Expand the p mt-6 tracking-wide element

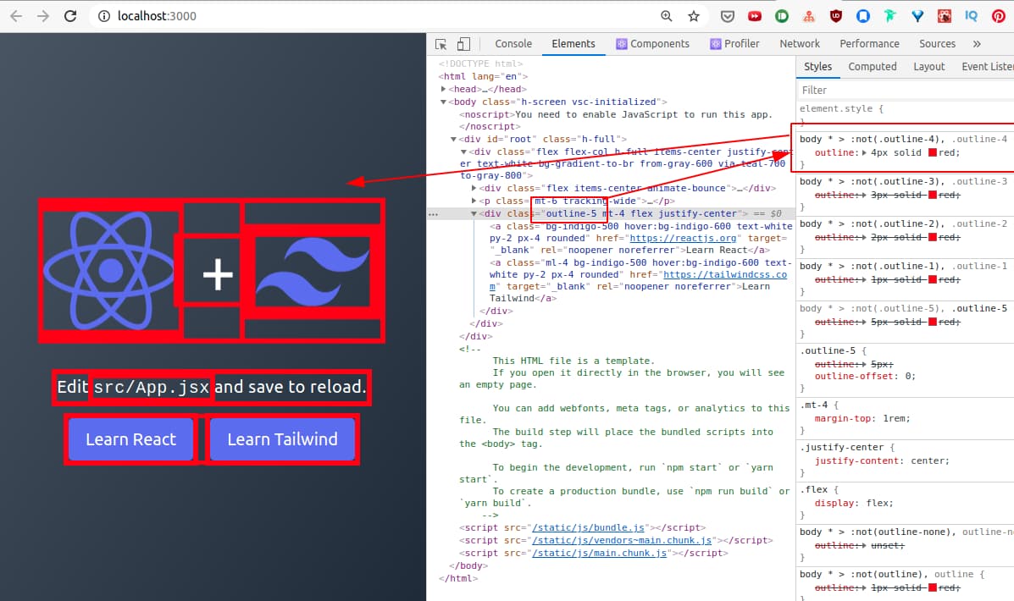pos(474,201)
